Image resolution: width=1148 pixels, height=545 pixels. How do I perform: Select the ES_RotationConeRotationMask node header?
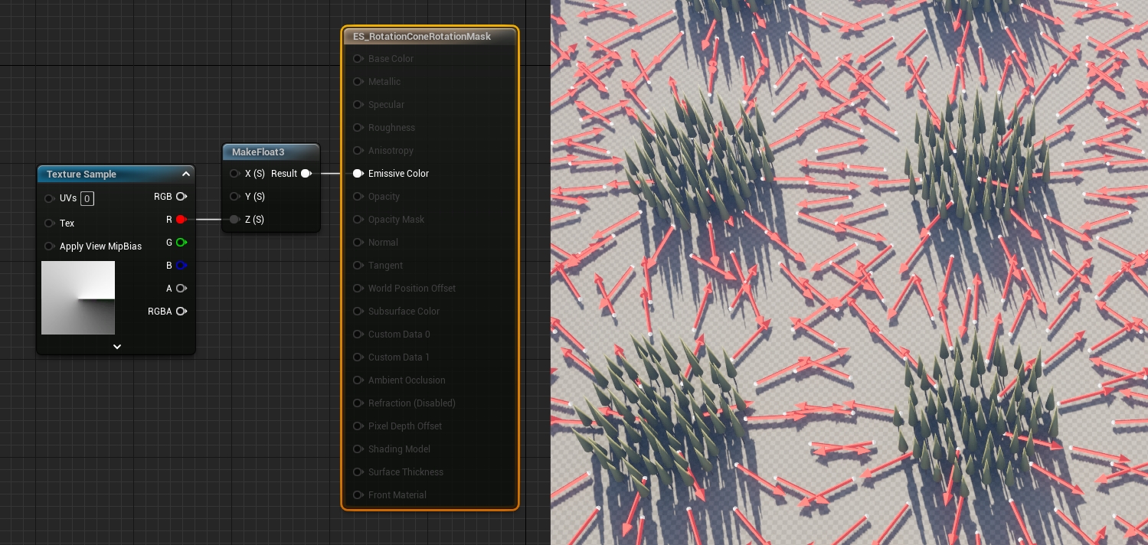tap(422, 37)
